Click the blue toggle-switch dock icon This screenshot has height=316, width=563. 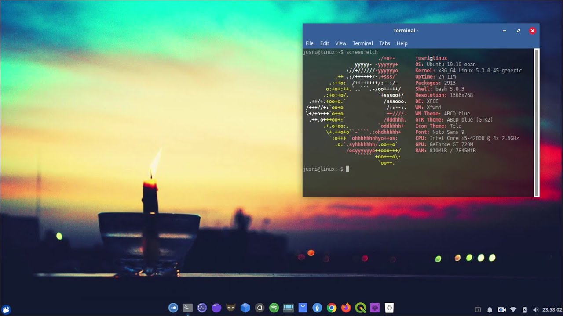tap(173, 308)
